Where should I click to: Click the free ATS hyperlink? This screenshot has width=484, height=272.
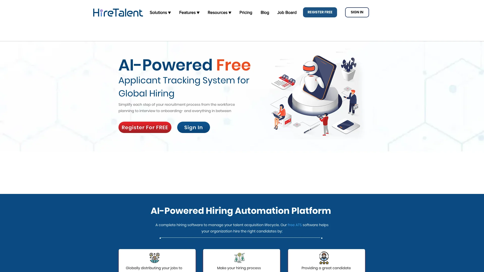pyautogui.click(x=294, y=225)
